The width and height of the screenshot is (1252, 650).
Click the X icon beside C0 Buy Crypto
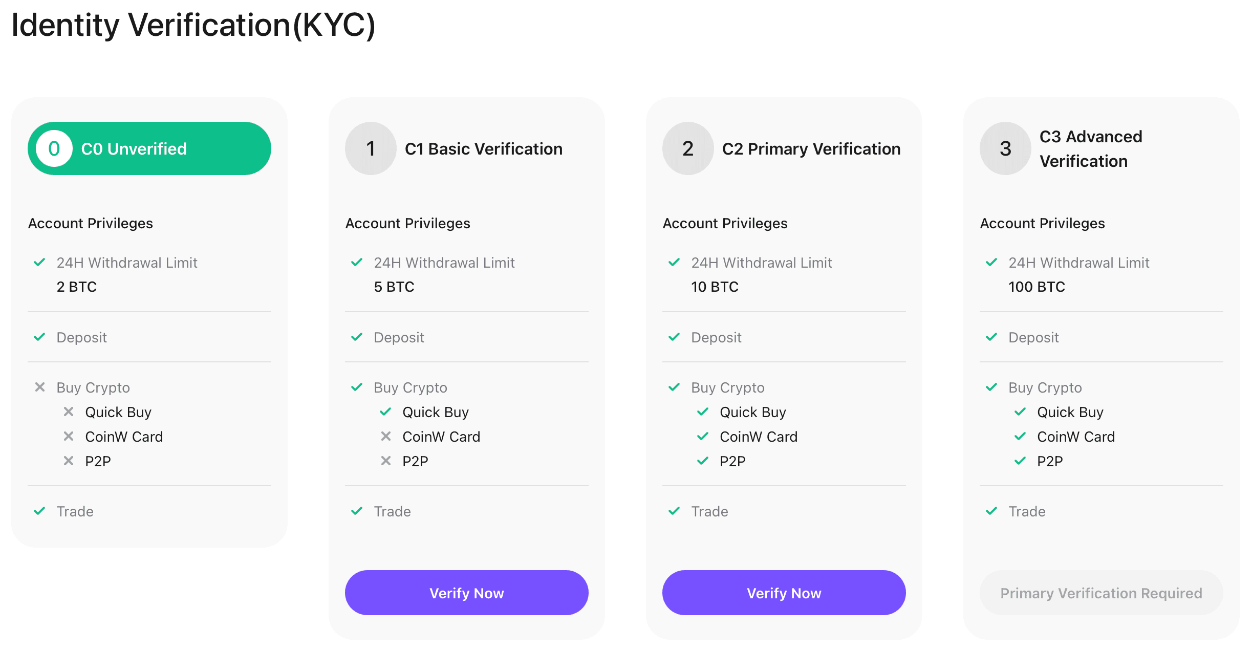(x=40, y=387)
